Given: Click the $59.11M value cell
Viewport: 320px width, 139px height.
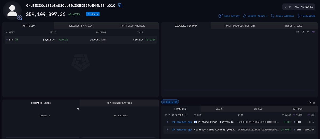Looking at the screenshot, I should [x=138, y=40].
